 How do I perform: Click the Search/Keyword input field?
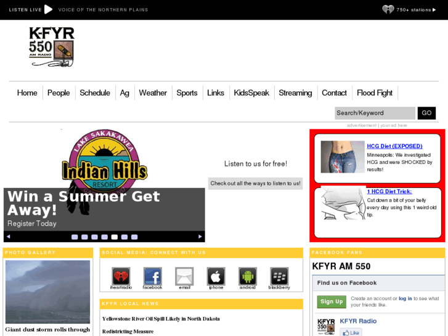pyautogui.click(x=375, y=113)
